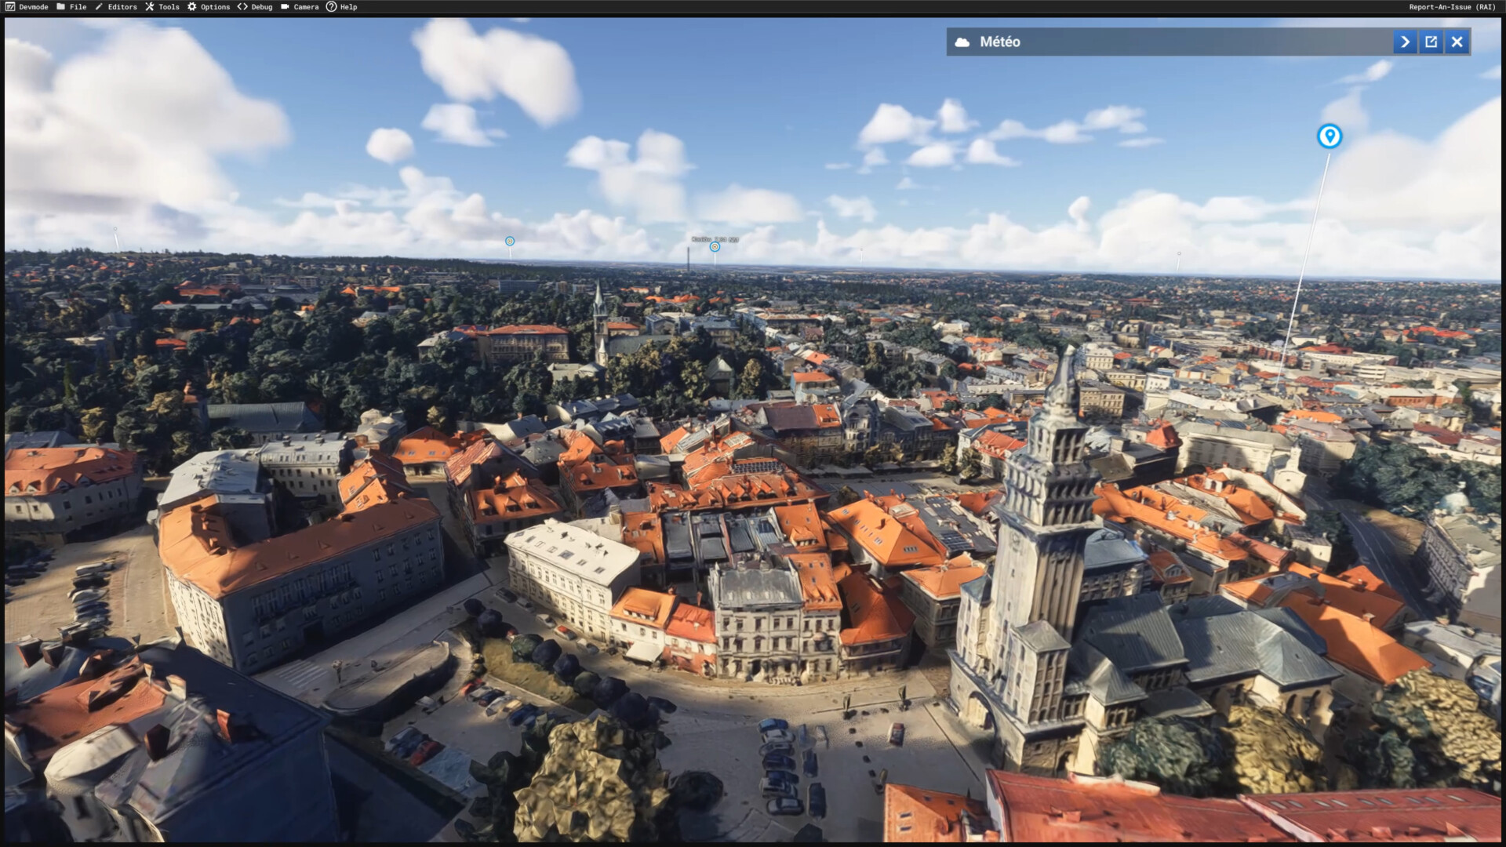Open the Options menu

215,7
